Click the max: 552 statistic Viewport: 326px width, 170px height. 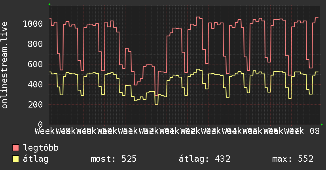click(x=293, y=159)
